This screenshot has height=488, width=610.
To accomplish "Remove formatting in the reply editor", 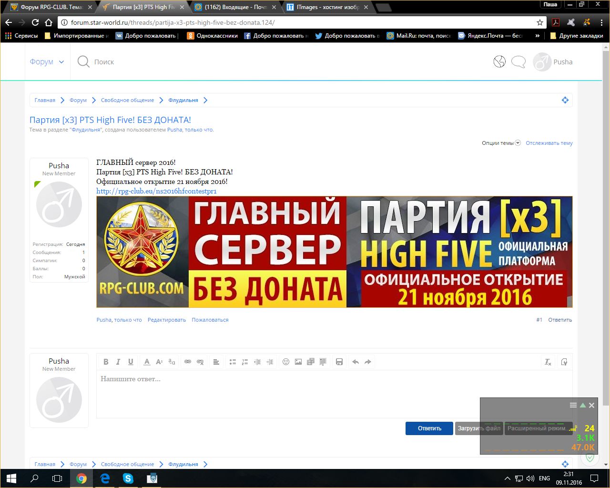I will coord(548,362).
